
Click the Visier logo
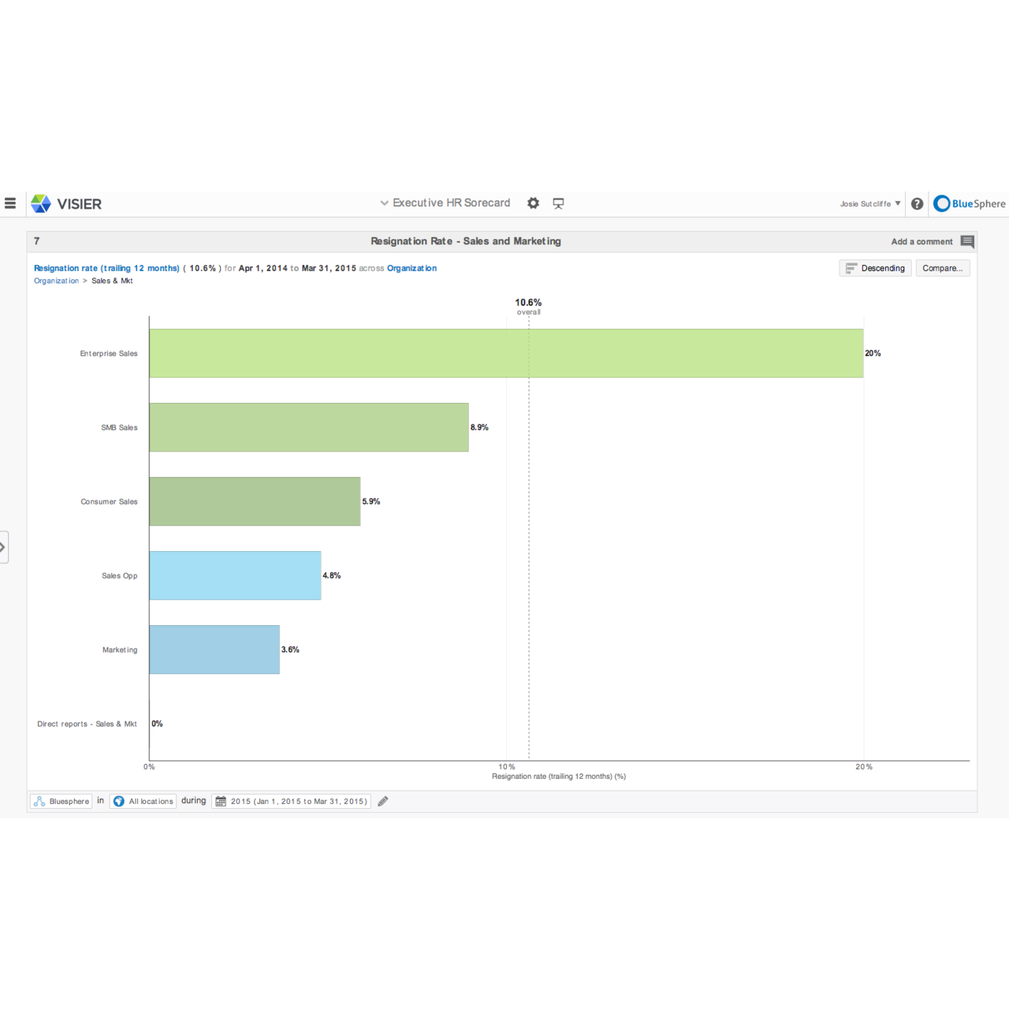[67, 203]
